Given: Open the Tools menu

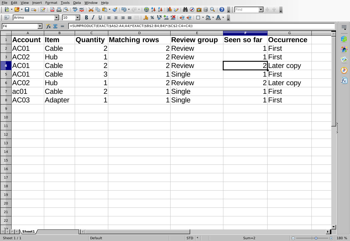Looking at the screenshot, I should (65, 3).
